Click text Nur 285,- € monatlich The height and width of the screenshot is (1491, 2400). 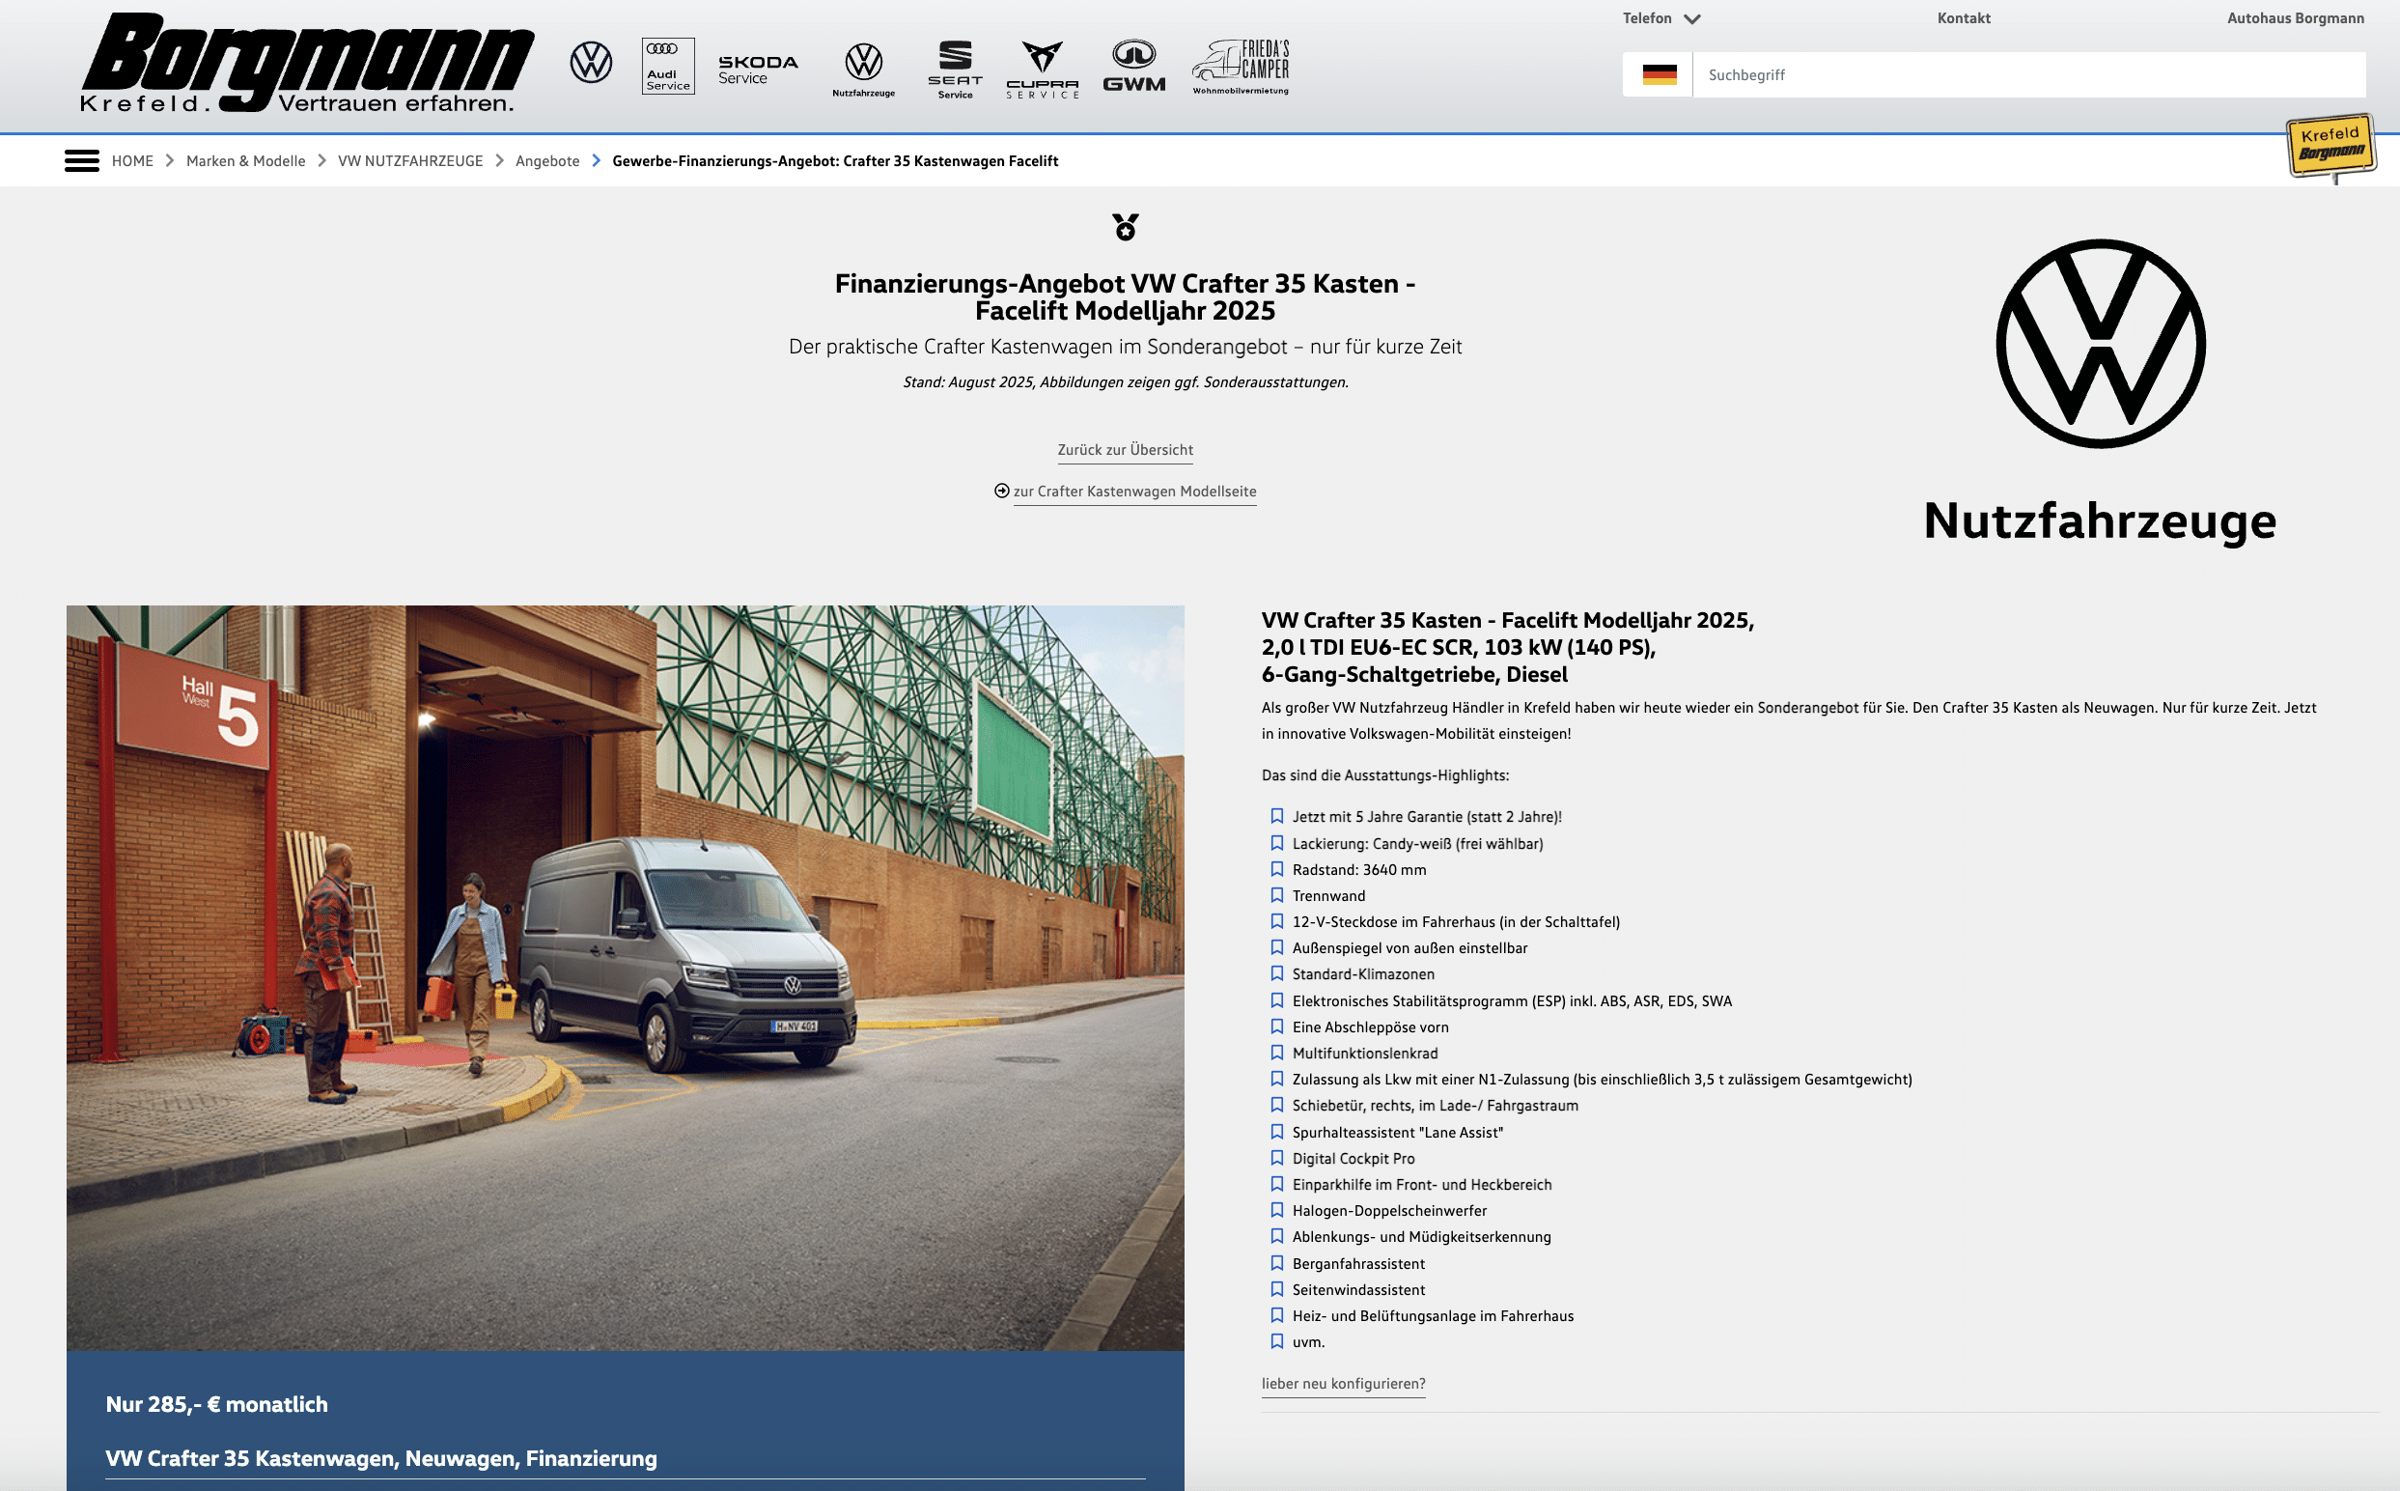click(217, 1404)
